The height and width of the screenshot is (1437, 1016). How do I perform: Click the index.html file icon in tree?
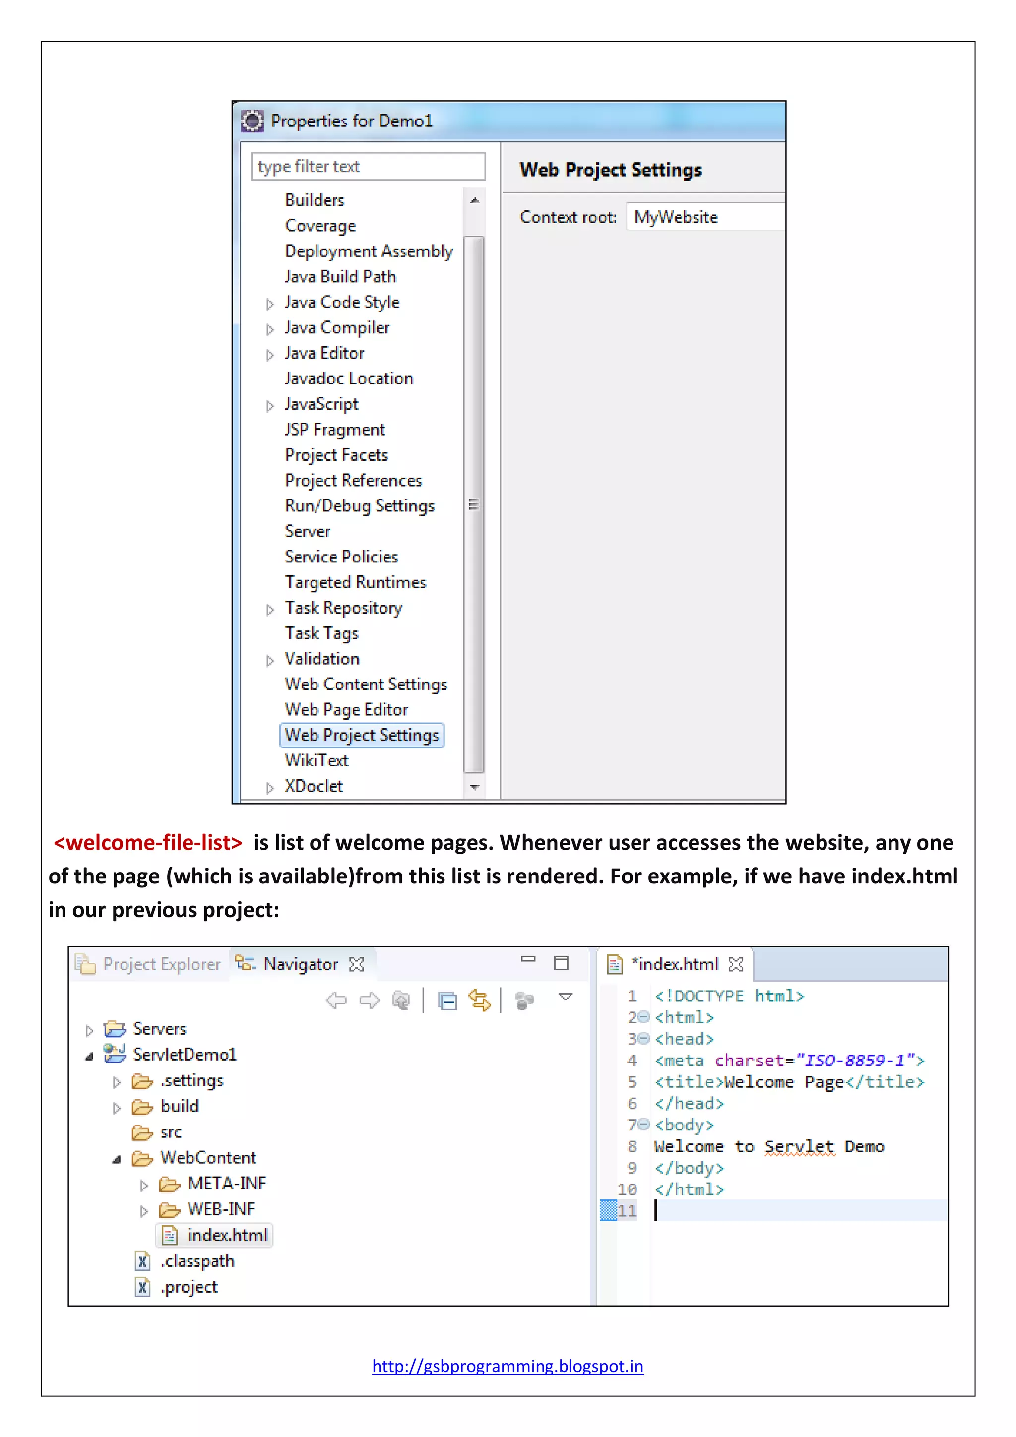[170, 1236]
